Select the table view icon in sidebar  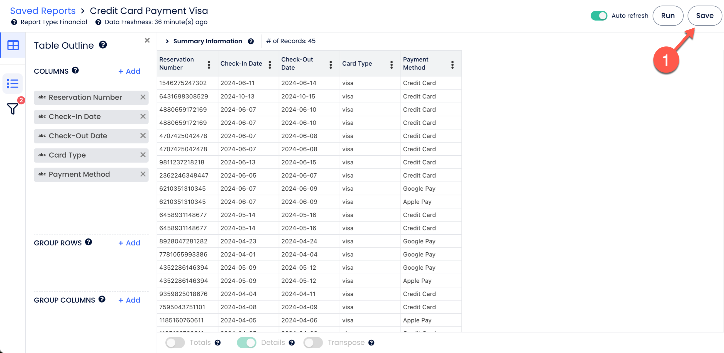click(13, 45)
